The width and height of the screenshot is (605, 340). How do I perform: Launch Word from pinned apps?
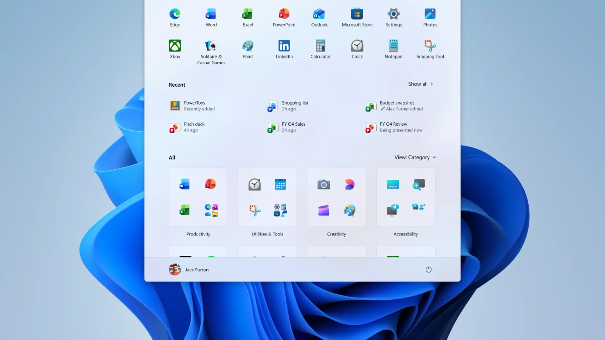point(211,18)
